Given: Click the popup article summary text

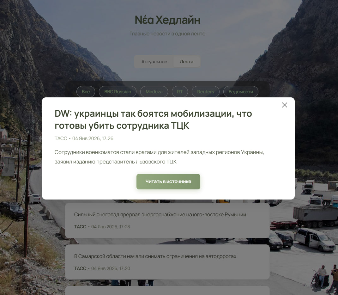Looking at the screenshot, I should pos(159,157).
